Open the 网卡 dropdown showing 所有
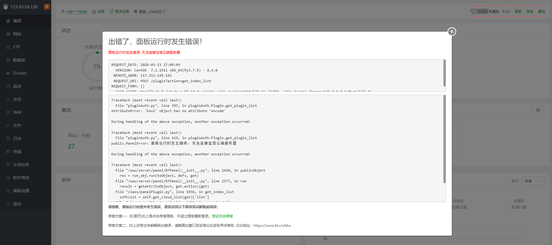 [533, 181]
